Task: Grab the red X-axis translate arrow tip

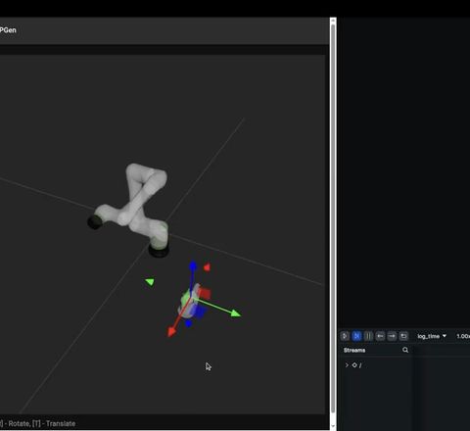Action: [171, 332]
